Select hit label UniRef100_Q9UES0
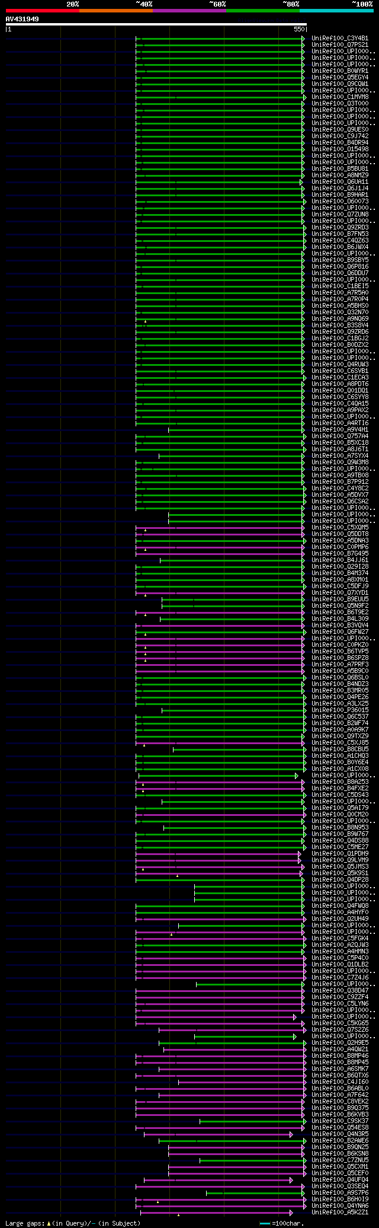The height and width of the screenshot is (1228, 379). (340, 130)
